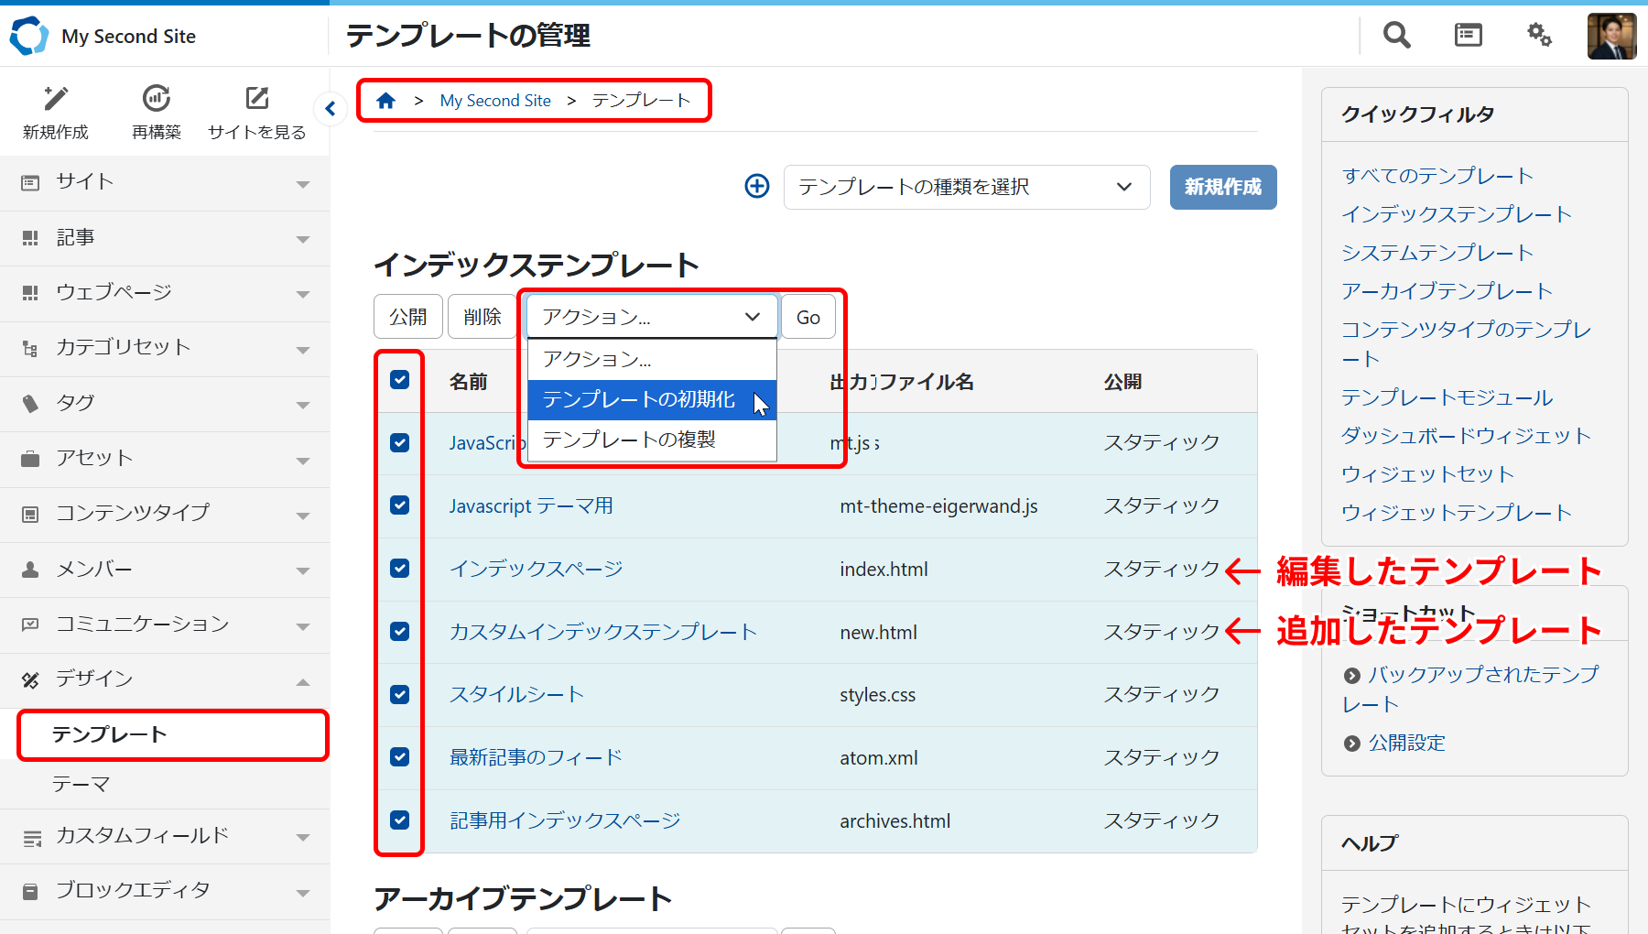Uncheck the index.html template checkbox
This screenshot has height=934, width=1648.
[x=400, y=569]
